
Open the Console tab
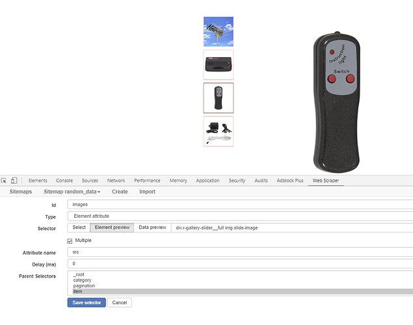point(64,181)
